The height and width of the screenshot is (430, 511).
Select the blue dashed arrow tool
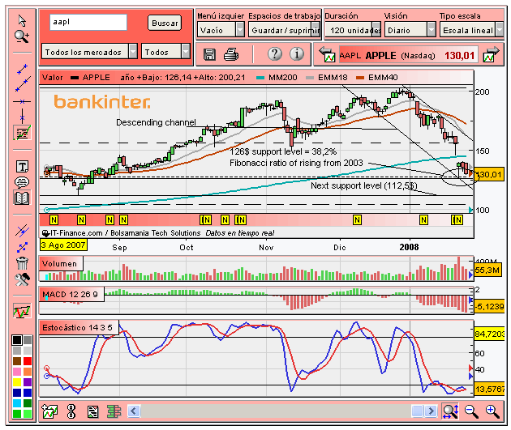click(22, 247)
